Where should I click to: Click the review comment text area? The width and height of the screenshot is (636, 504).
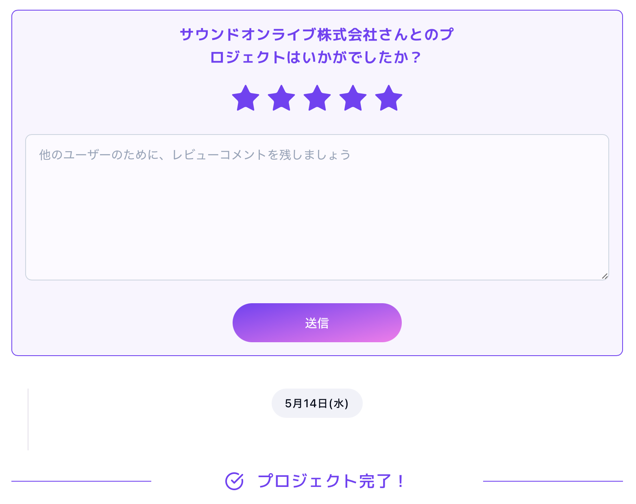(317, 207)
